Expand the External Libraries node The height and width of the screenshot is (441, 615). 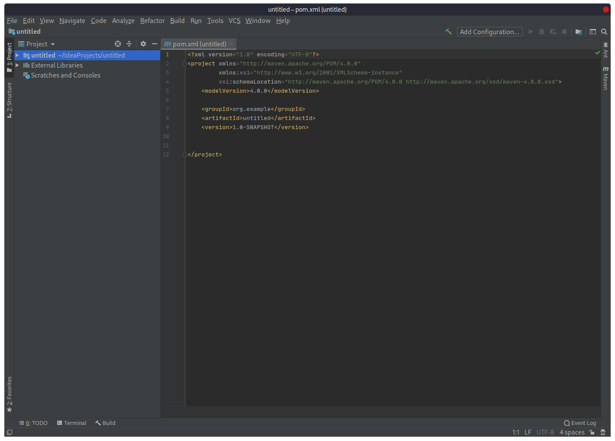click(17, 65)
